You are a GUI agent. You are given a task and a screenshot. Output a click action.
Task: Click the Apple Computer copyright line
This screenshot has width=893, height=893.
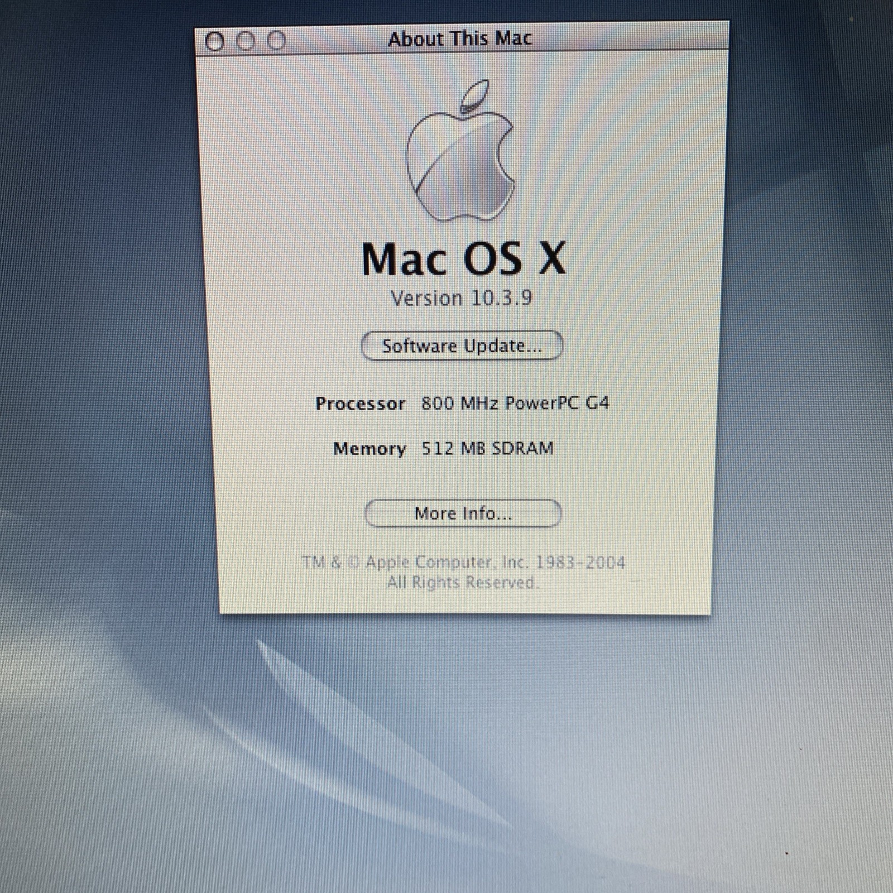[463, 562]
